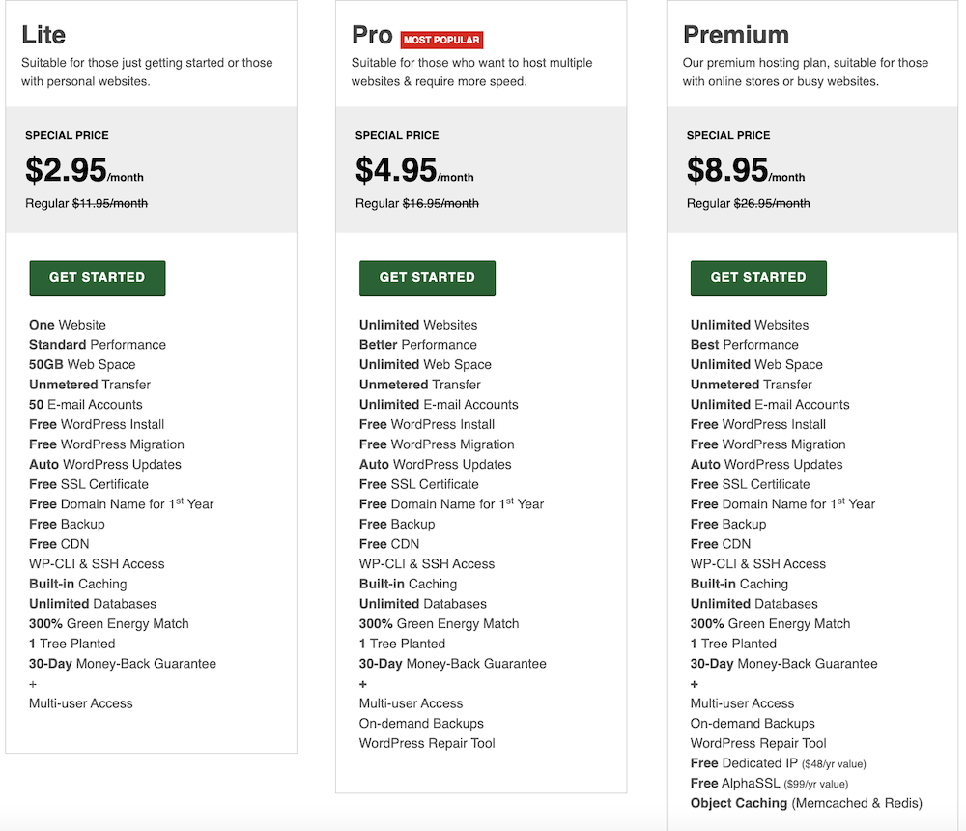Screen dimensions: 966x831
Task: Select the Pro plan heading
Action: [372, 35]
